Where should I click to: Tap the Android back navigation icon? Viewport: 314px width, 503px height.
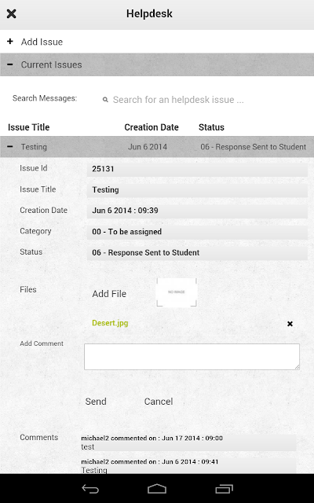click(x=90, y=489)
